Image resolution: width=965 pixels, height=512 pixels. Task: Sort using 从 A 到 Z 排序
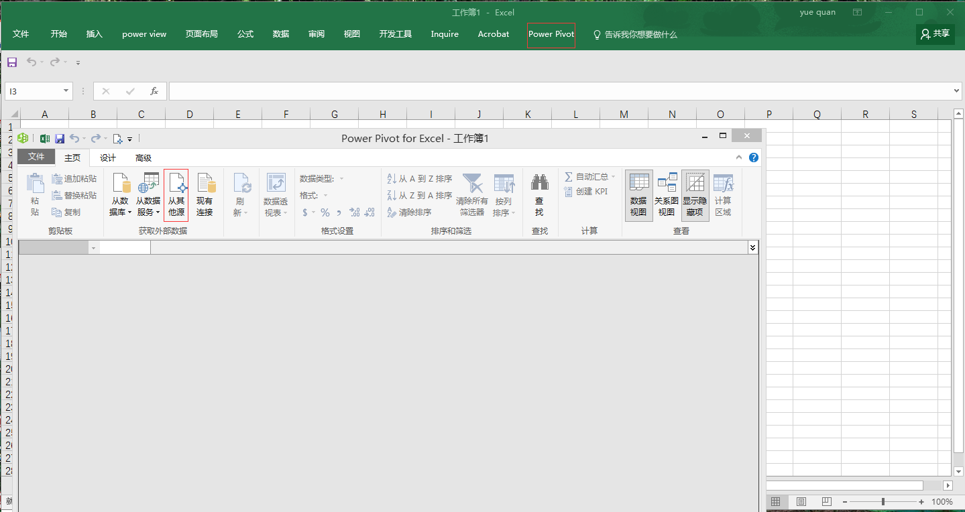click(x=420, y=179)
